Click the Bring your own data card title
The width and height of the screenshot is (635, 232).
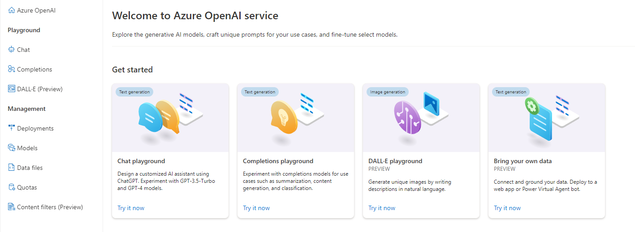tap(523, 161)
